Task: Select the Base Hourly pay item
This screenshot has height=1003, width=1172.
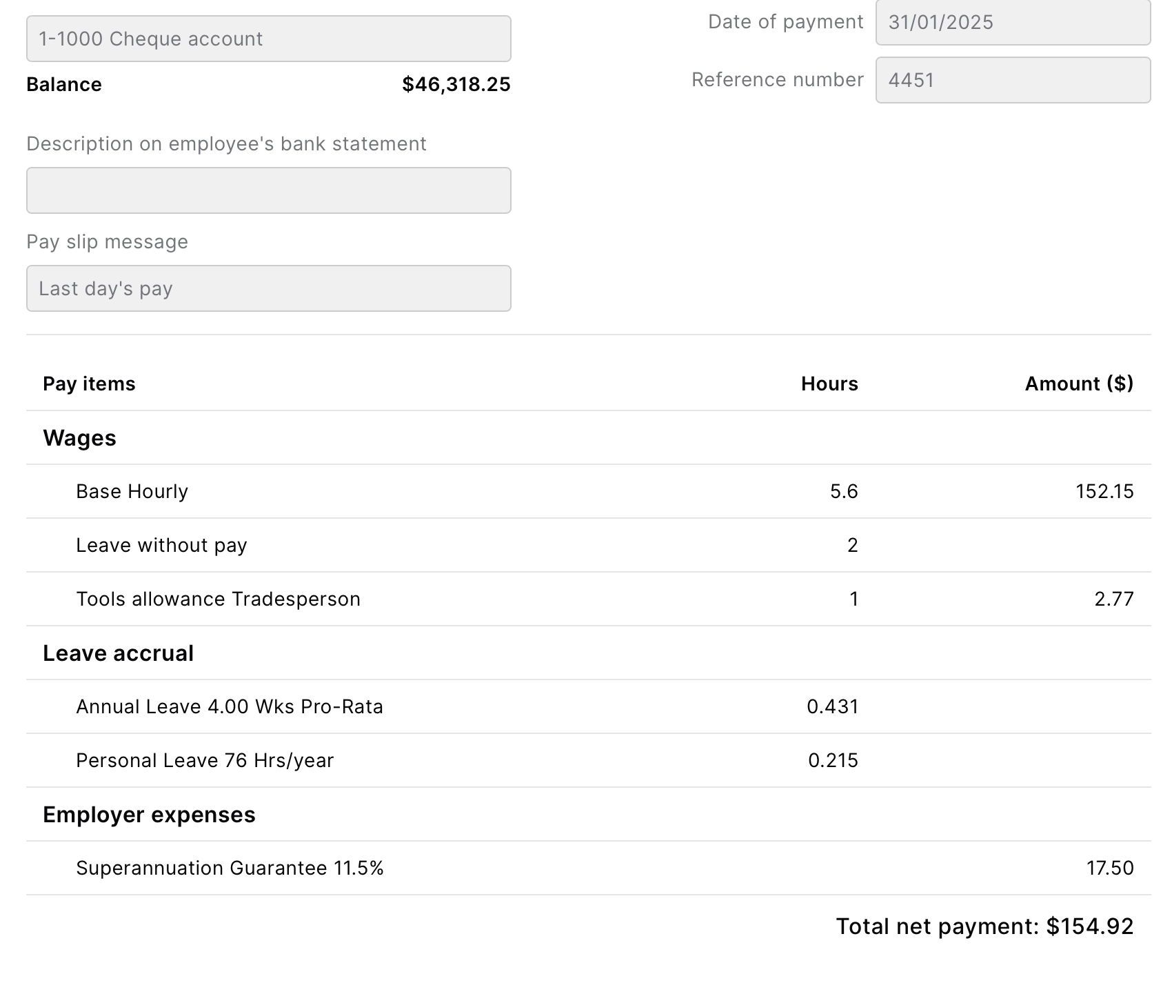Action: point(132,491)
